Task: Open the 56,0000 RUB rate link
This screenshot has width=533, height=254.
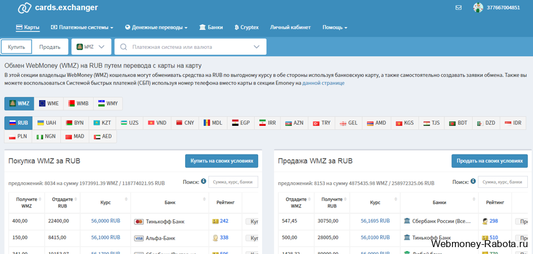Action: tap(106, 221)
